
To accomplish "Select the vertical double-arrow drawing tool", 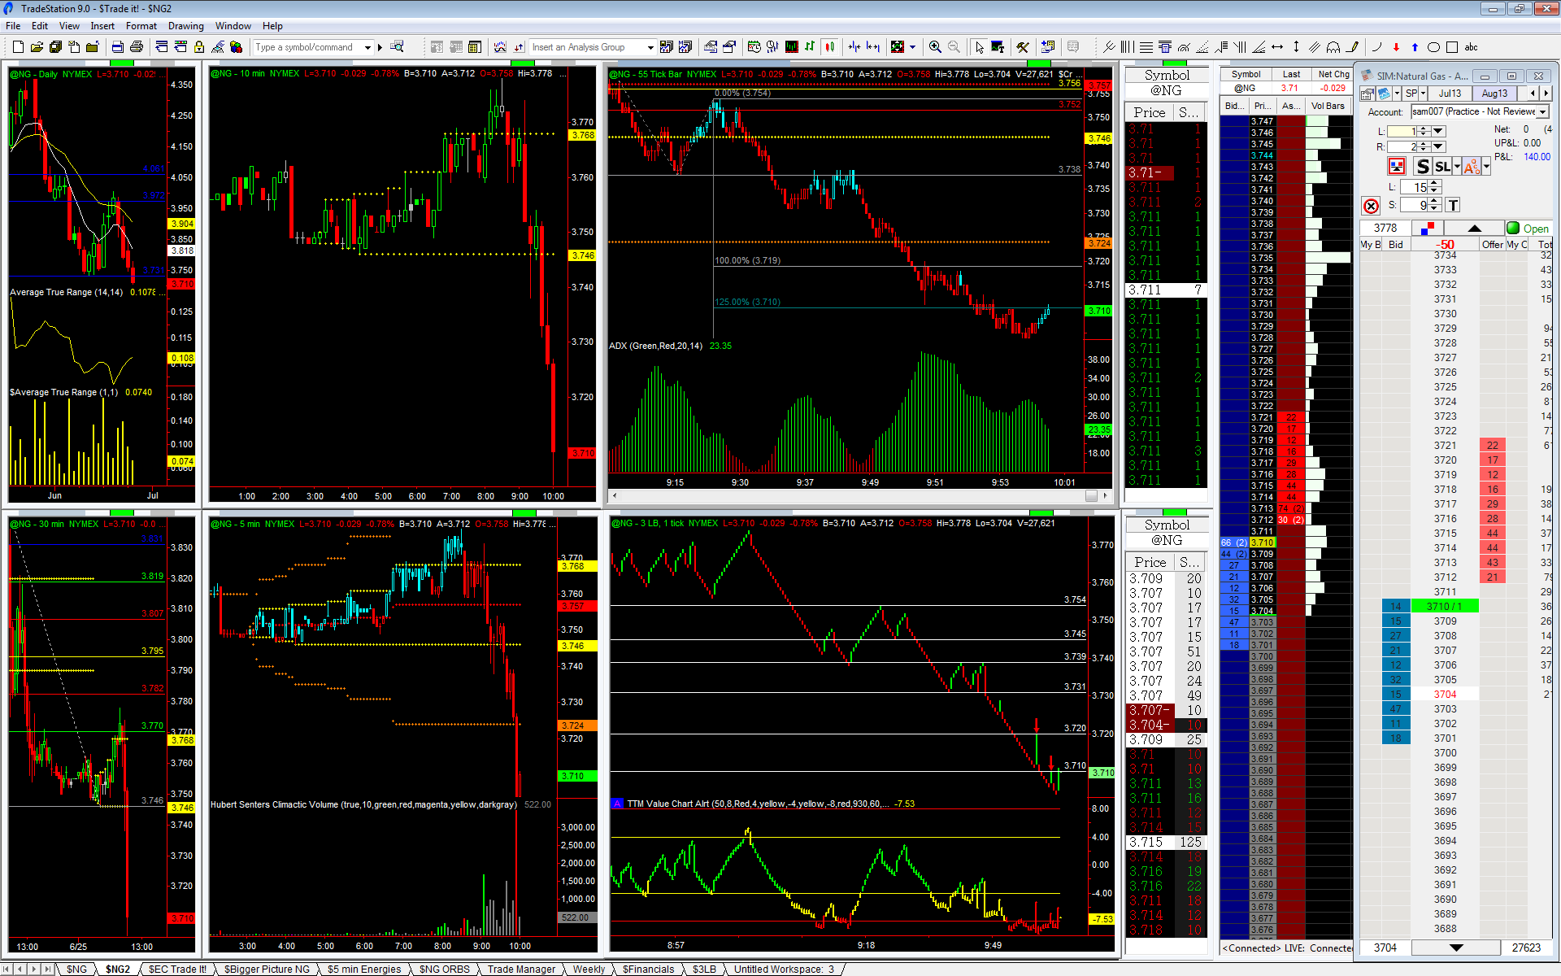I will point(1296,47).
